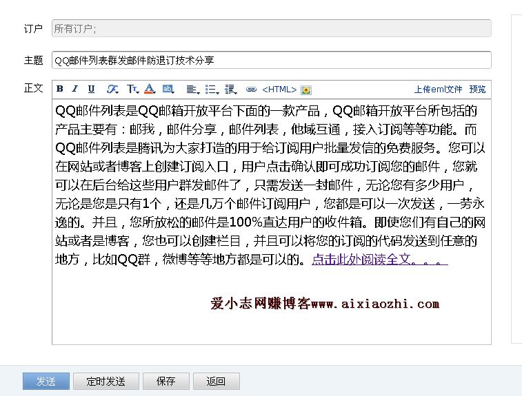
Task: Click the 上传eml文件 link
Action: pyautogui.click(x=438, y=89)
